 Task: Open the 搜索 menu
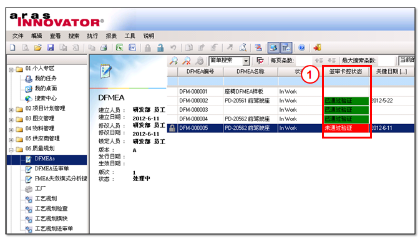click(x=74, y=36)
